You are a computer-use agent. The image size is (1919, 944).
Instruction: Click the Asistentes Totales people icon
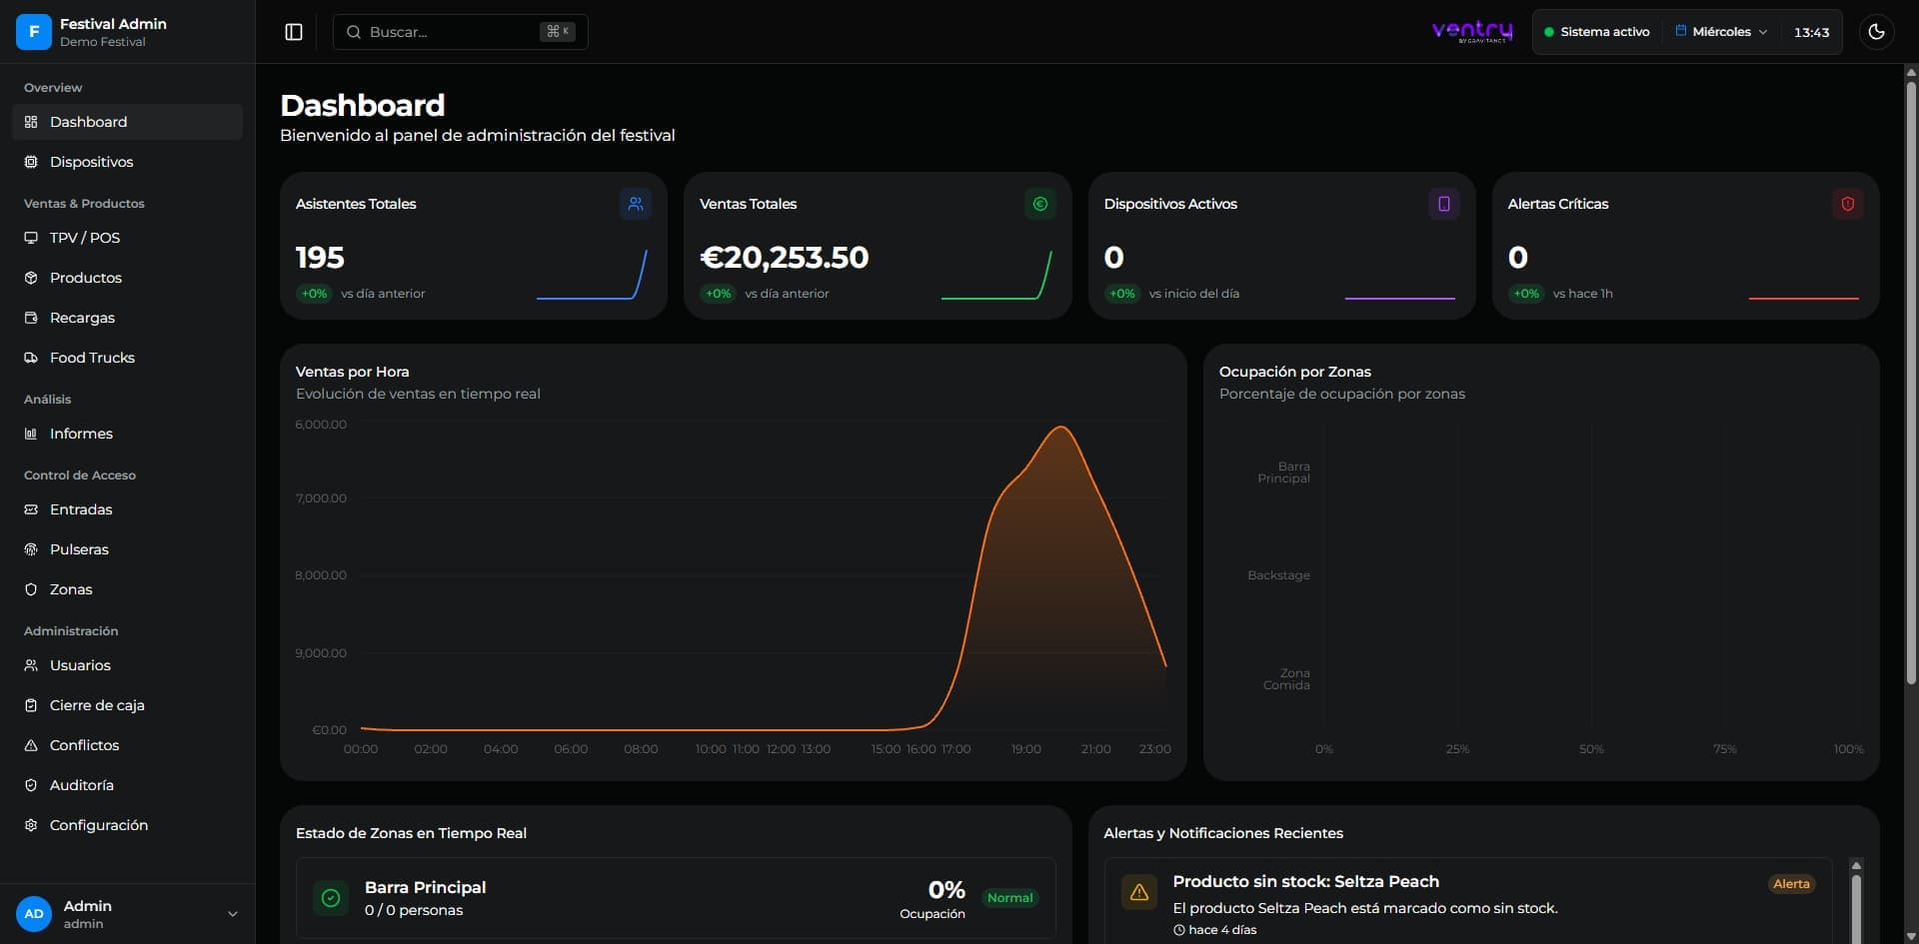tap(636, 204)
